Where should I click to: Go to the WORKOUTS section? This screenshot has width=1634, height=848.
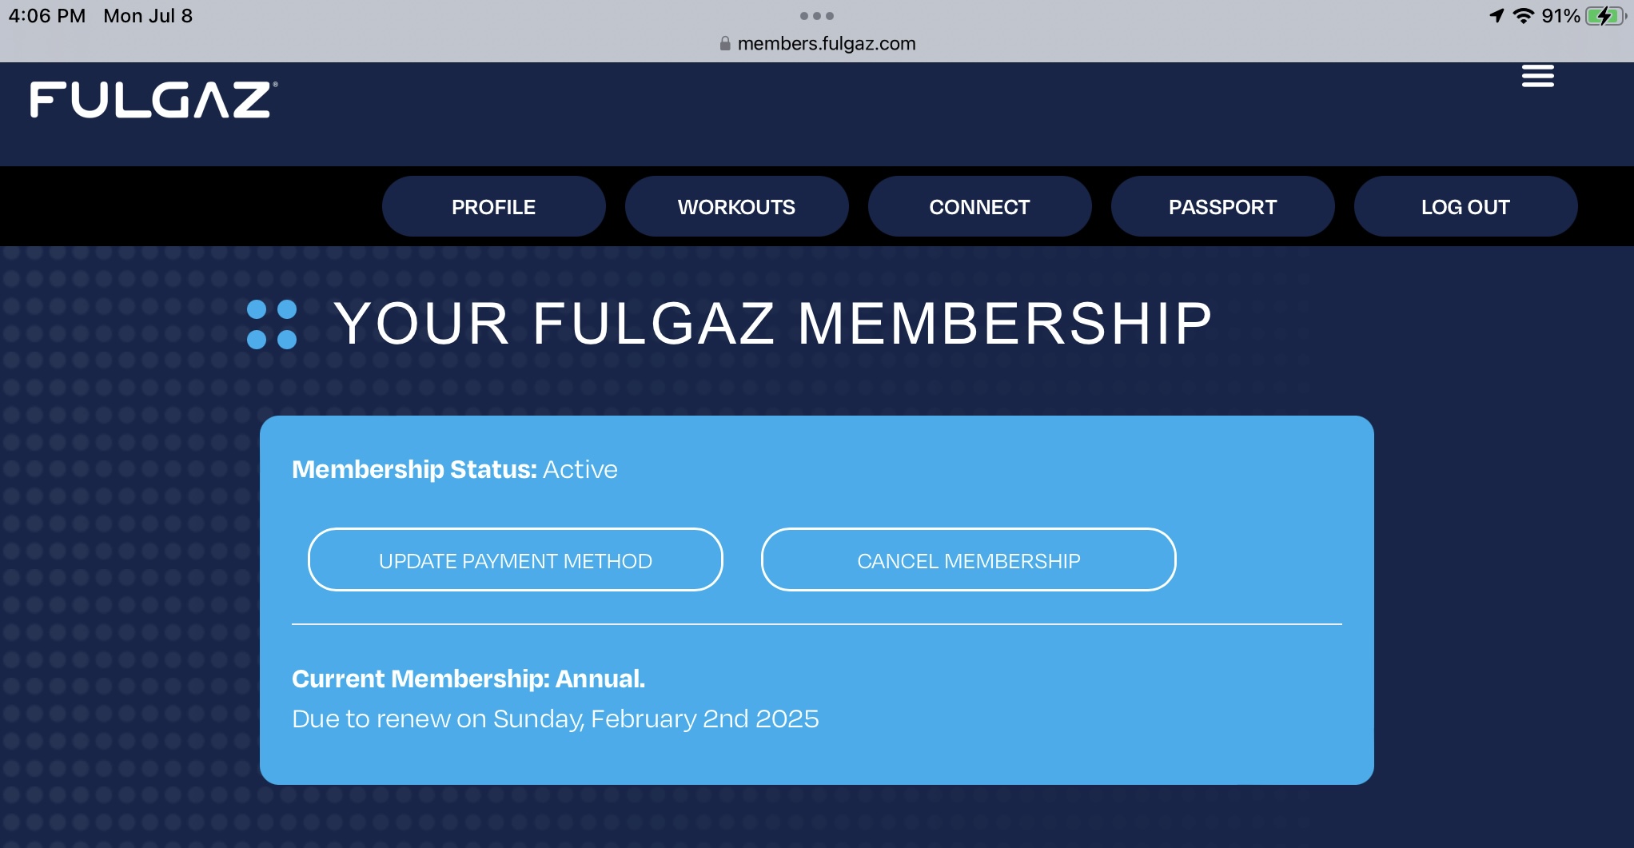[x=736, y=207]
